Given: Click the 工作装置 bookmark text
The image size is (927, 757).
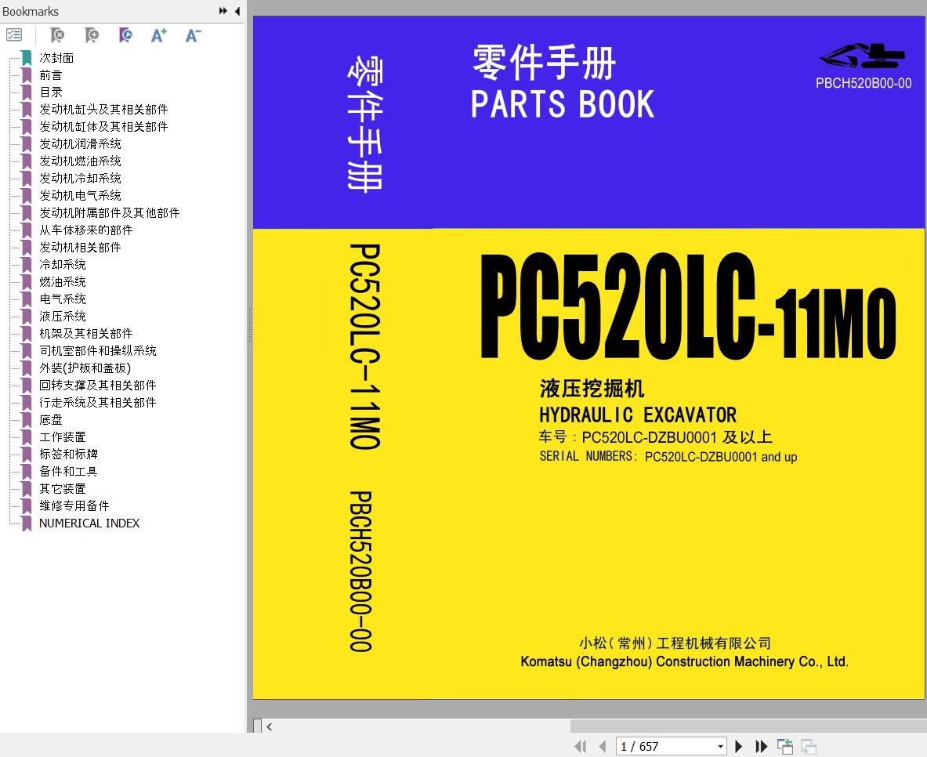Looking at the screenshot, I should coord(63,437).
